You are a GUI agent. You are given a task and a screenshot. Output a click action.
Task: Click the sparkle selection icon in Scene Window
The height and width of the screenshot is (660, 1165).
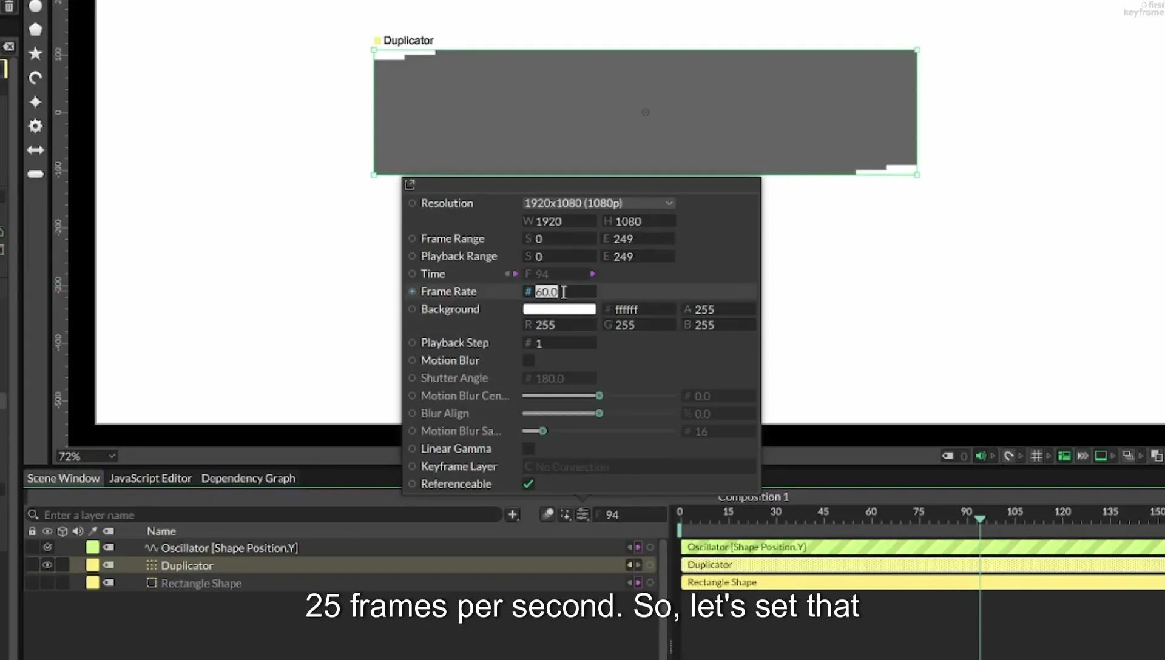[x=565, y=514]
